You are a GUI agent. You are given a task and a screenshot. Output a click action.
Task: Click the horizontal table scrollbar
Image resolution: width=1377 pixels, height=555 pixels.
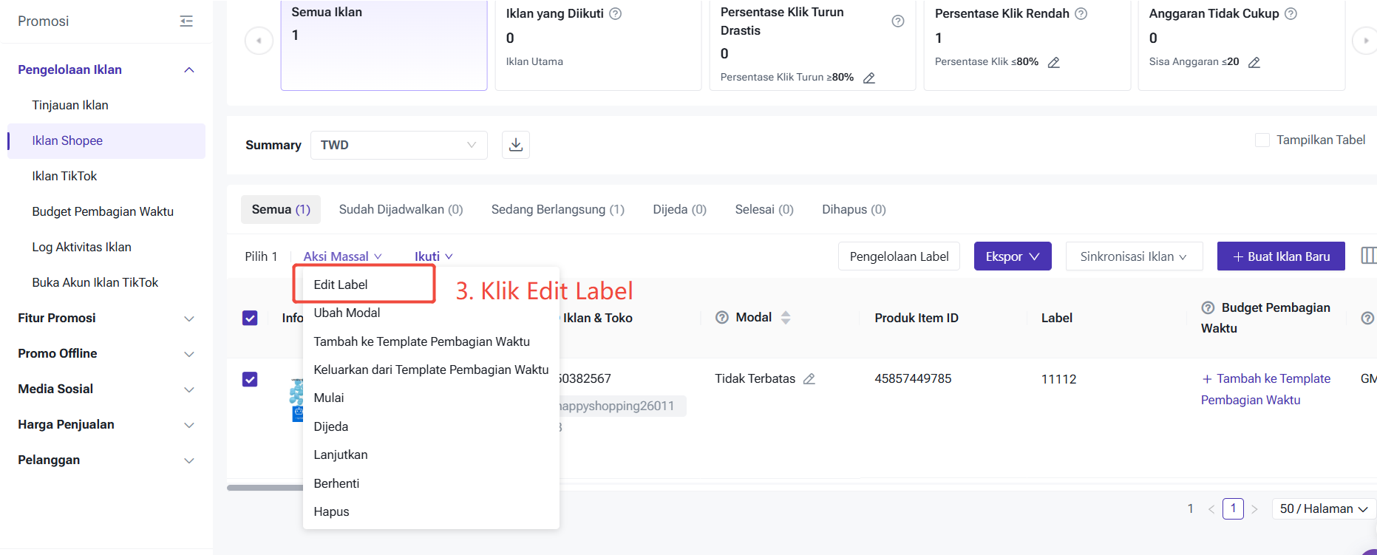(265, 488)
